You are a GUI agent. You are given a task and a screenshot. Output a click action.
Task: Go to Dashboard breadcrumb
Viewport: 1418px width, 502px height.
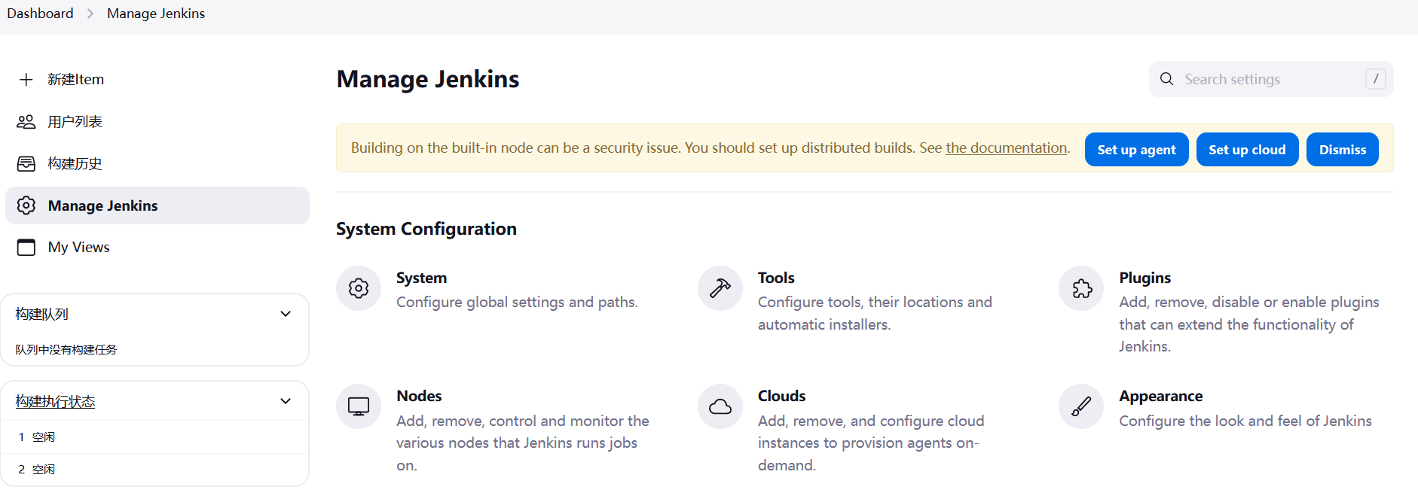41,14
